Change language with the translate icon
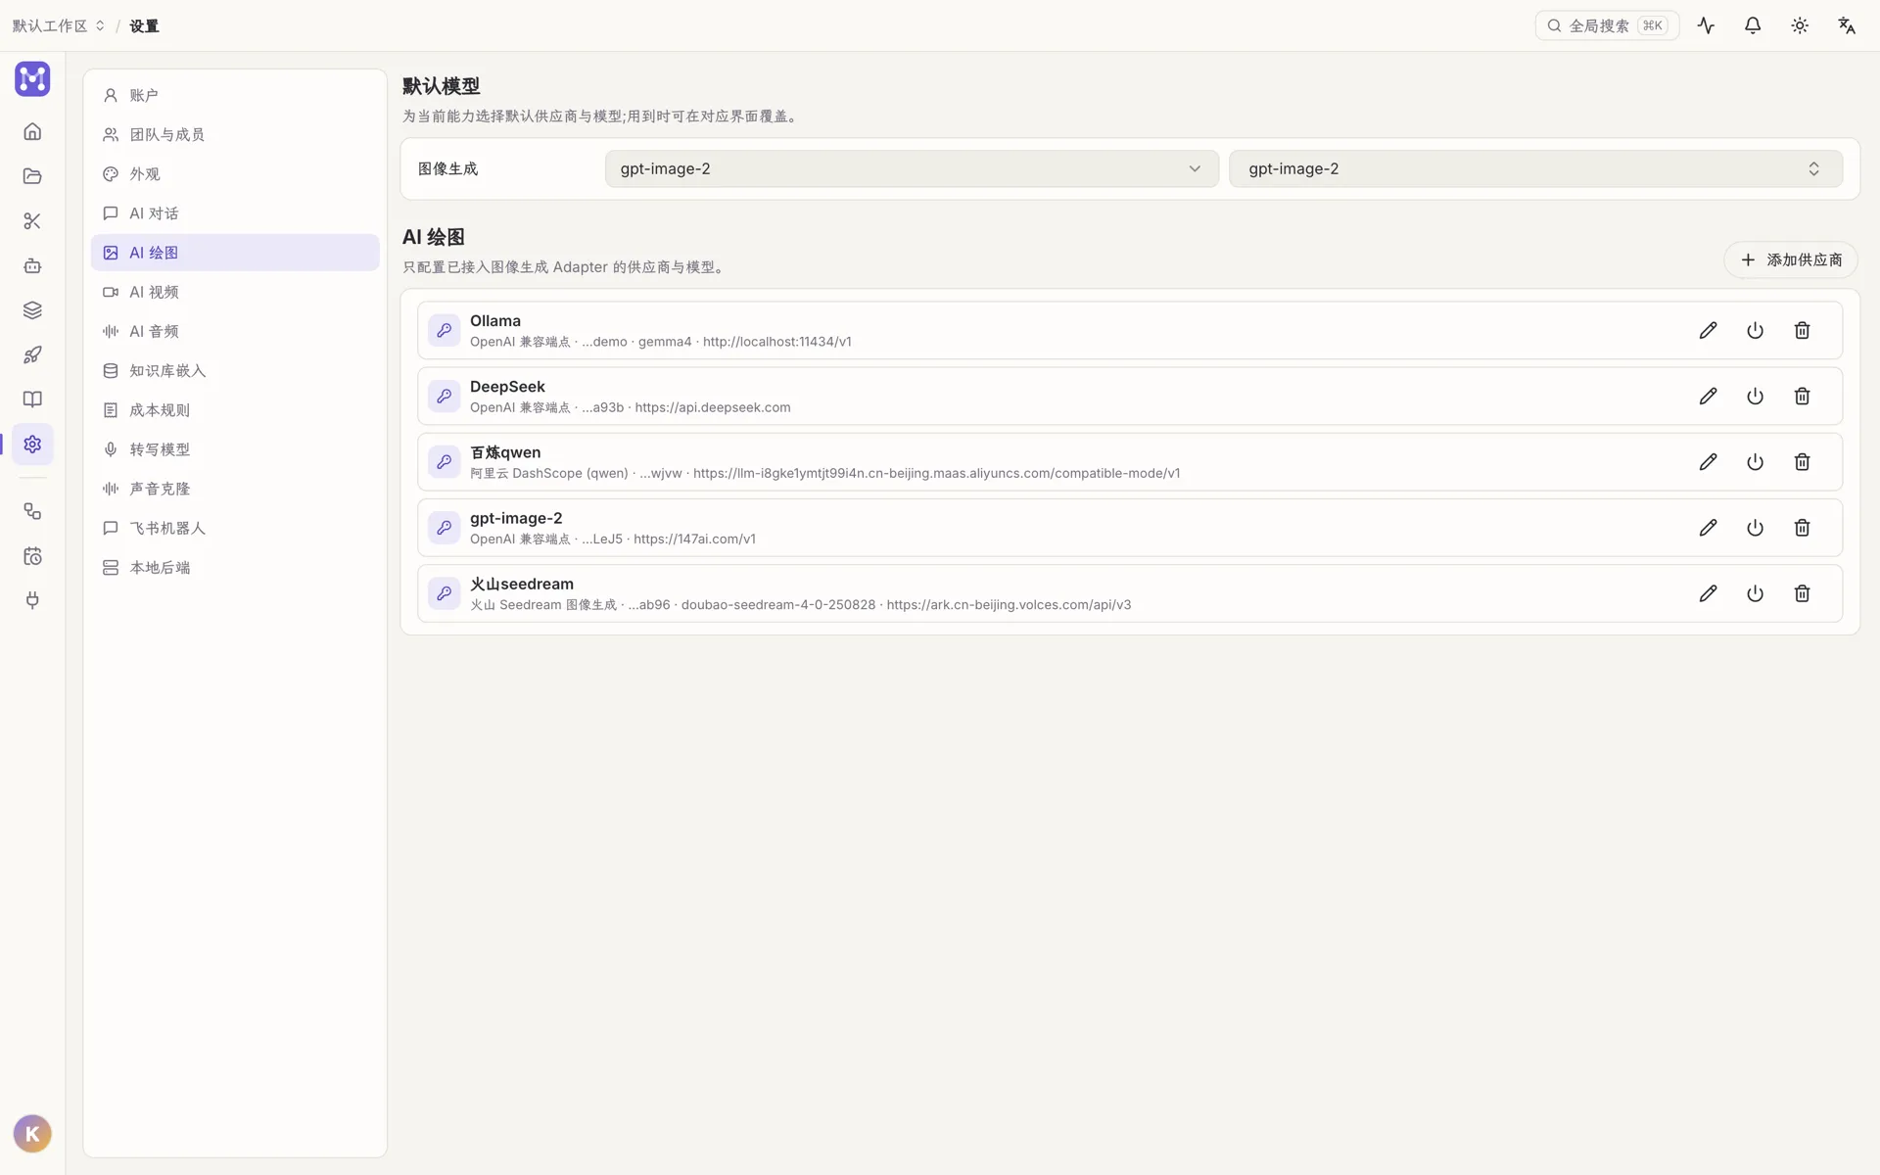Image resolution: width=1880 pixels, height=1175 pixels. click(x=1847, y=25)
